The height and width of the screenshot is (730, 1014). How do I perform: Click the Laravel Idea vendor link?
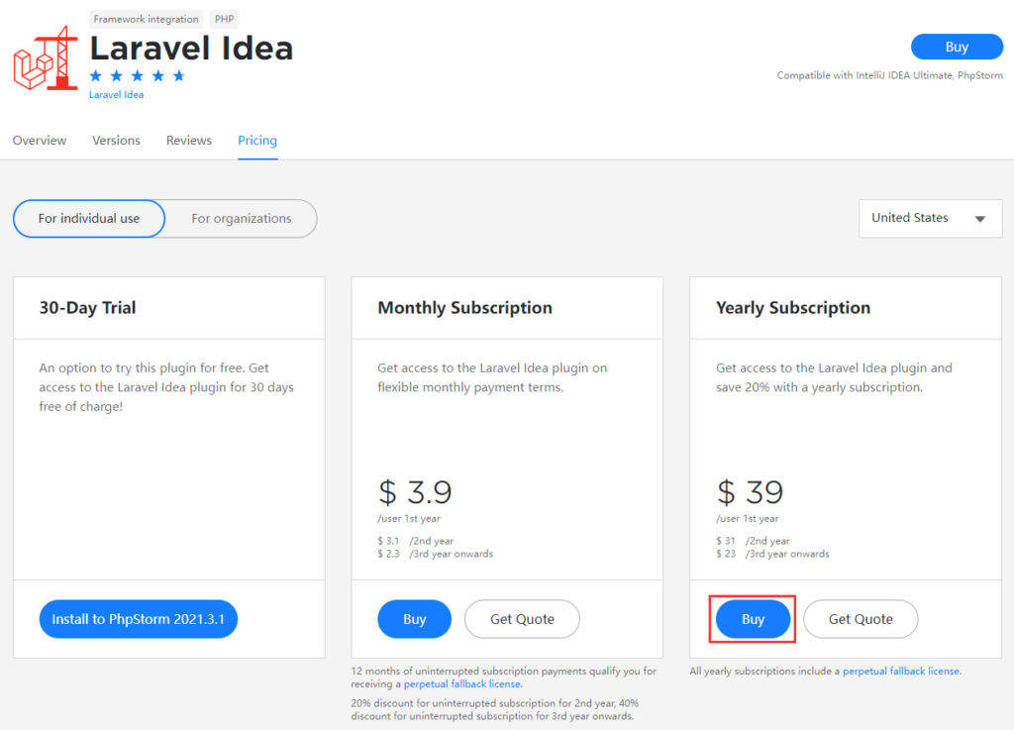[116, 95]
